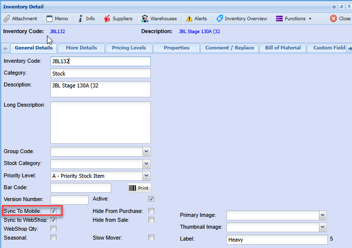Open the Suppliers list
The image size is (352, 248).
pyautogui.click(x=118, y=19)
